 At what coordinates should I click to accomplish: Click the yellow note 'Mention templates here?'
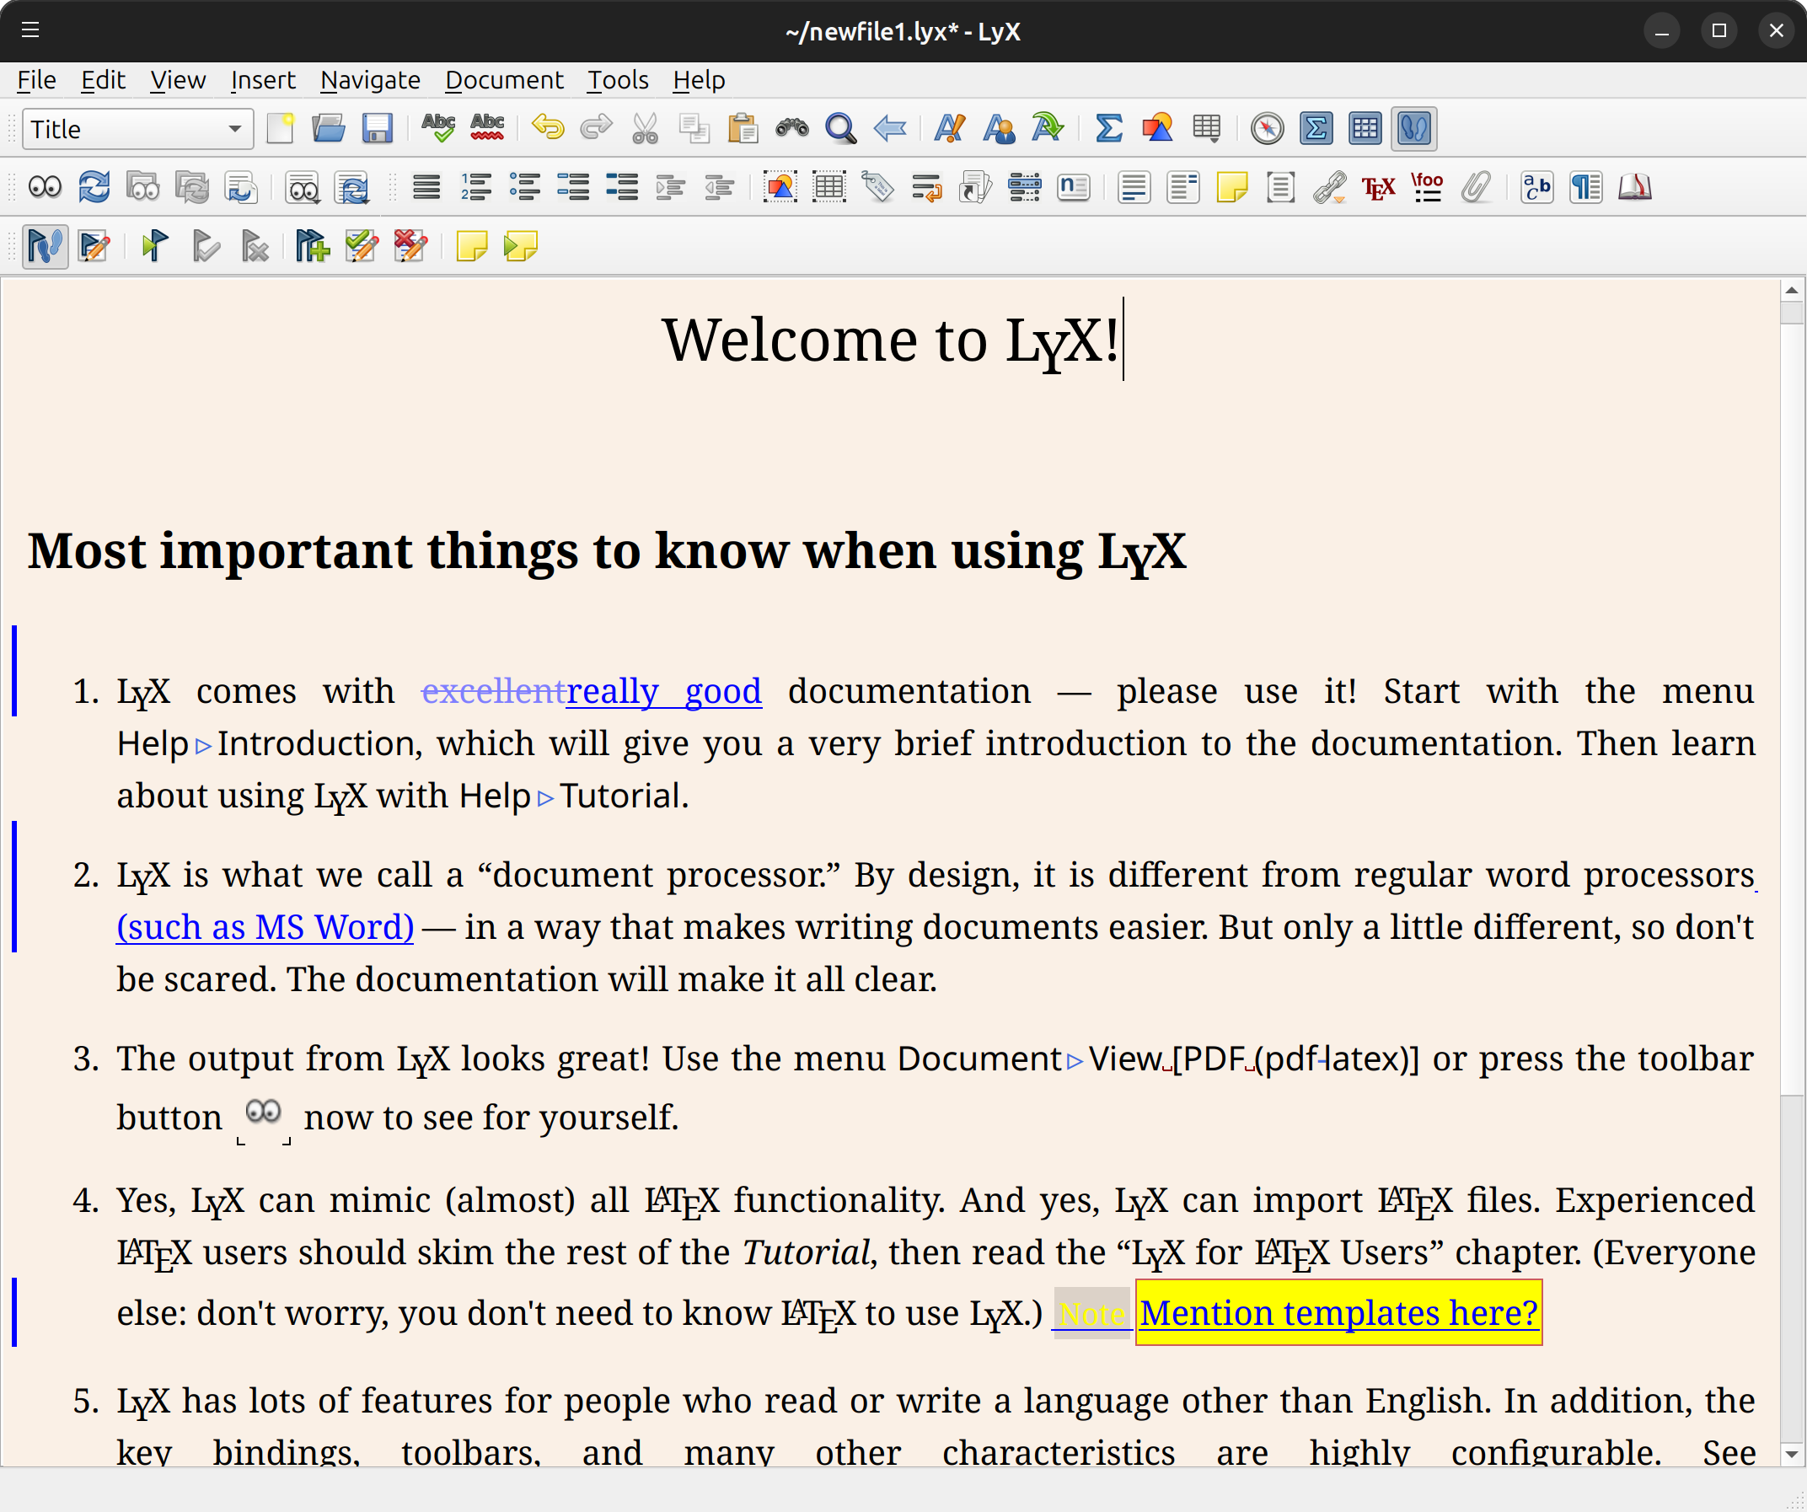1339,1313
